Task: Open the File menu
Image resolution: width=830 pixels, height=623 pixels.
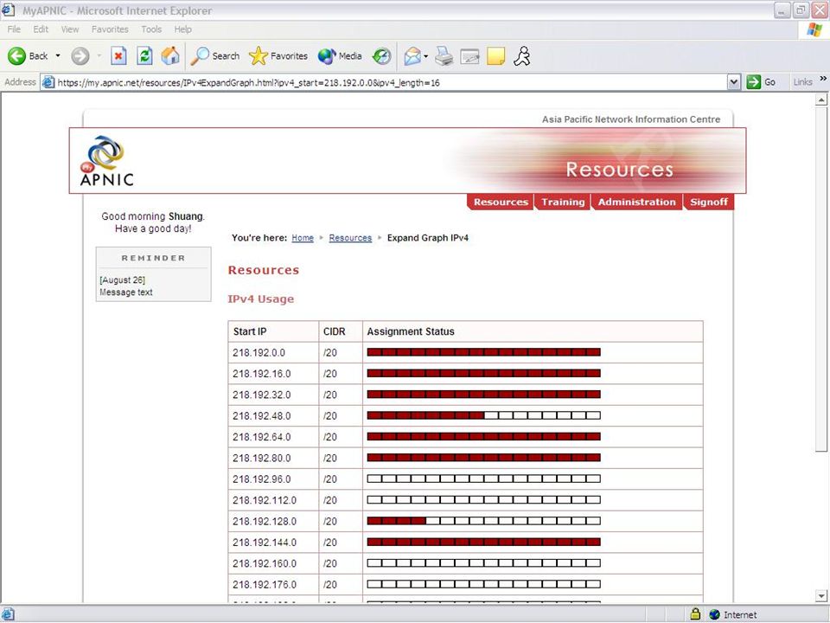Action: tap(14, 29)
